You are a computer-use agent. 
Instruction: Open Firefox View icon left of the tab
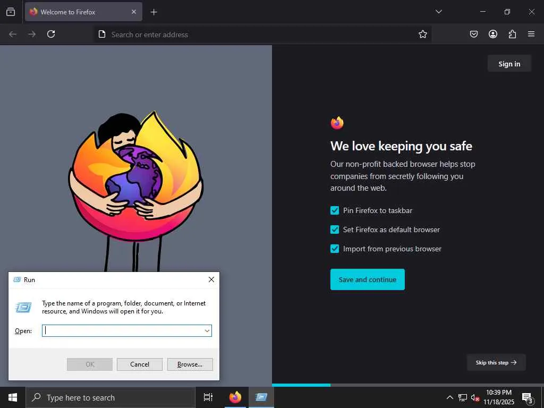pyautogui.click(x=11, y=12)
